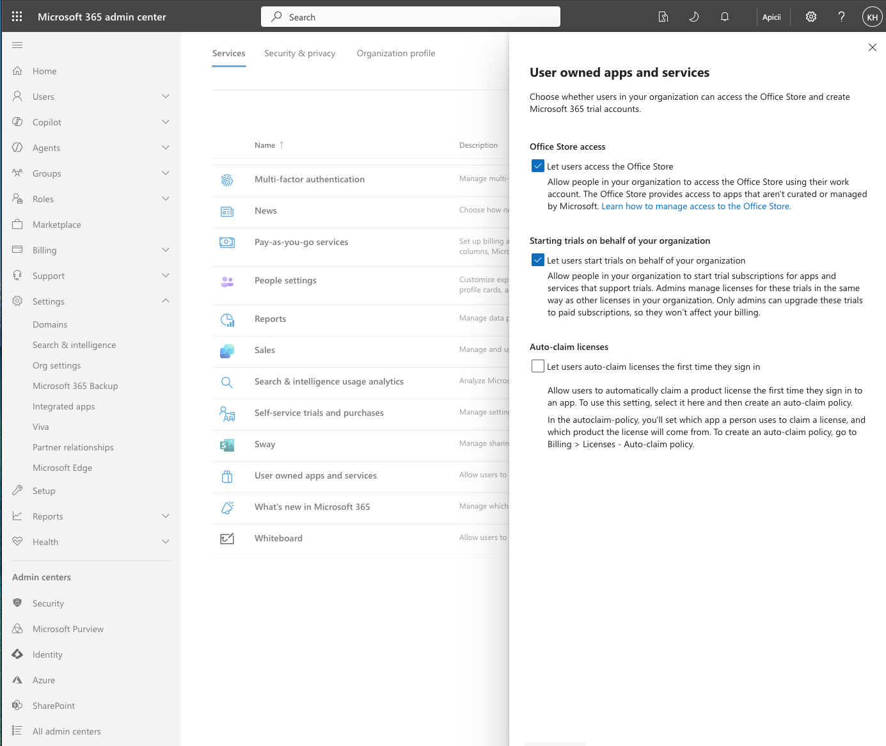Viewport: 886px width, 746px height.
Task: Click the Home icon in the sidebar
Action: [17, 70]
